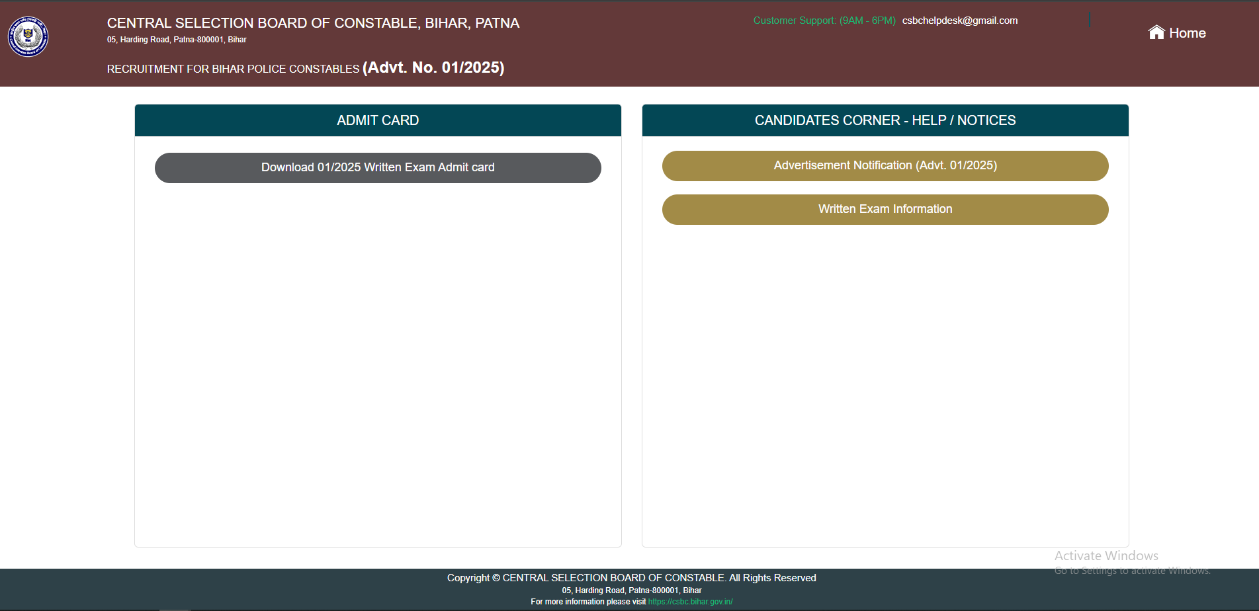1259x611 pixels.
Task: Click the bold Advt. No. 01/2025 text
Action: pyautogui.click(x=433, y=67)
